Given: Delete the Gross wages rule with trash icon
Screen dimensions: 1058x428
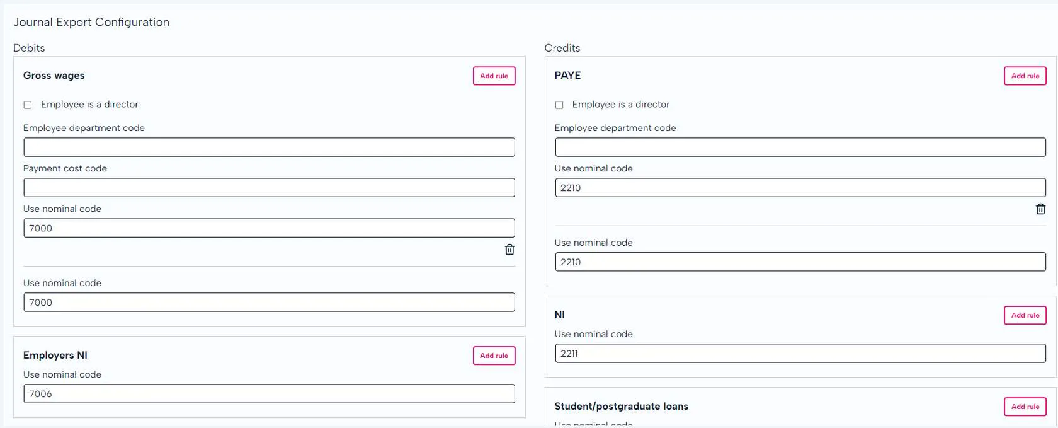Looking at the screenshot, I should [509, 250].
